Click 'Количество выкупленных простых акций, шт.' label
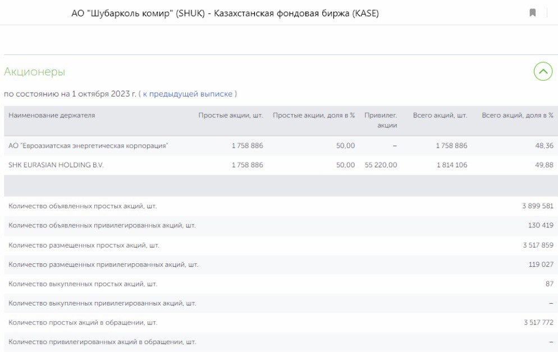558x352 pixels. 83,284
